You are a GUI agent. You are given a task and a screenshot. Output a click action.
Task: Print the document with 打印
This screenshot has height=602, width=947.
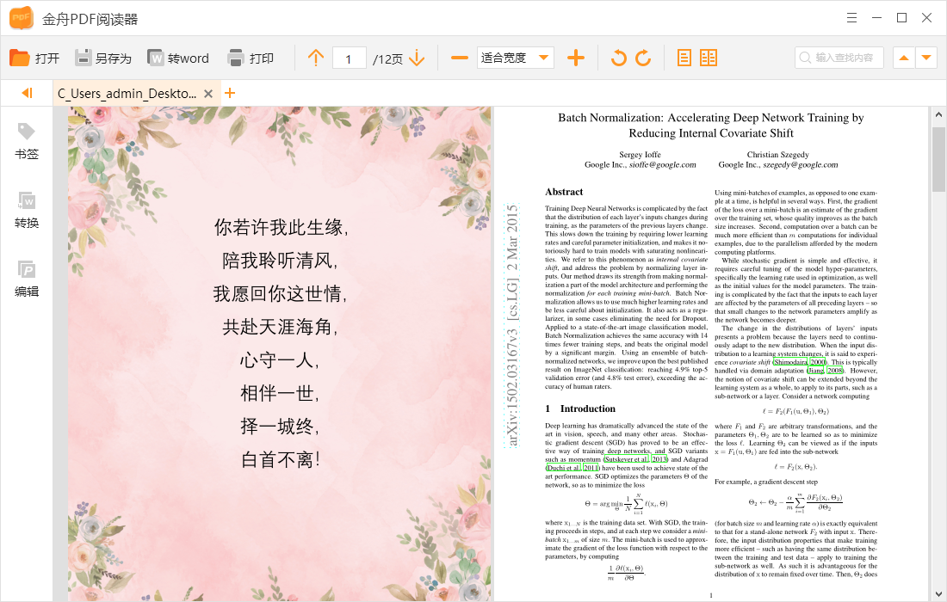click(251, 58)
